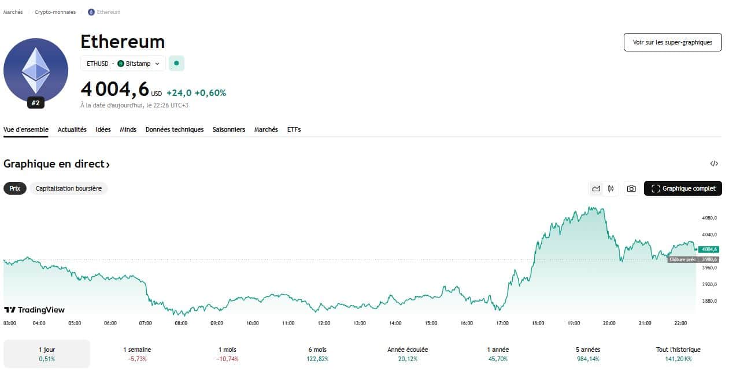Select the 1 semaine time range
Screen dimensions: 729x379
[x=137, y=354]
